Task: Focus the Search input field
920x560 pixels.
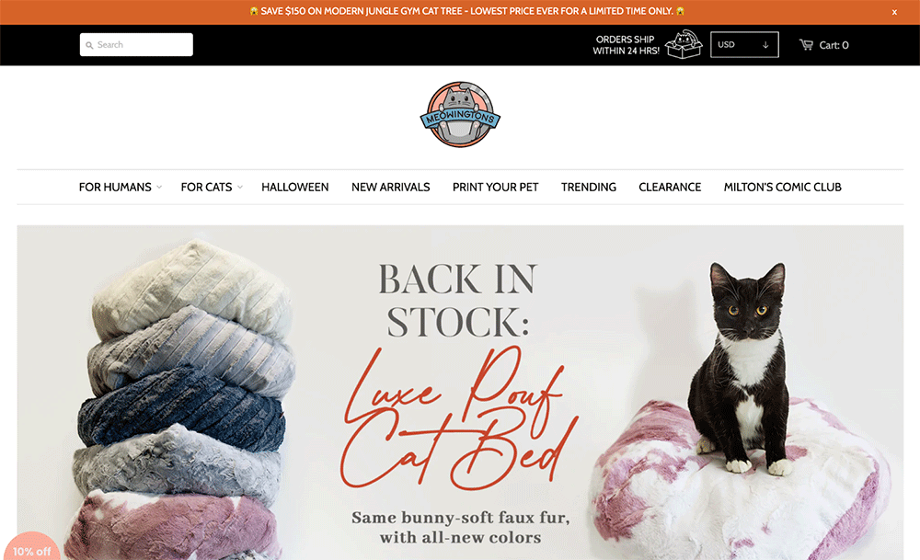Action: tap(136, 44)
